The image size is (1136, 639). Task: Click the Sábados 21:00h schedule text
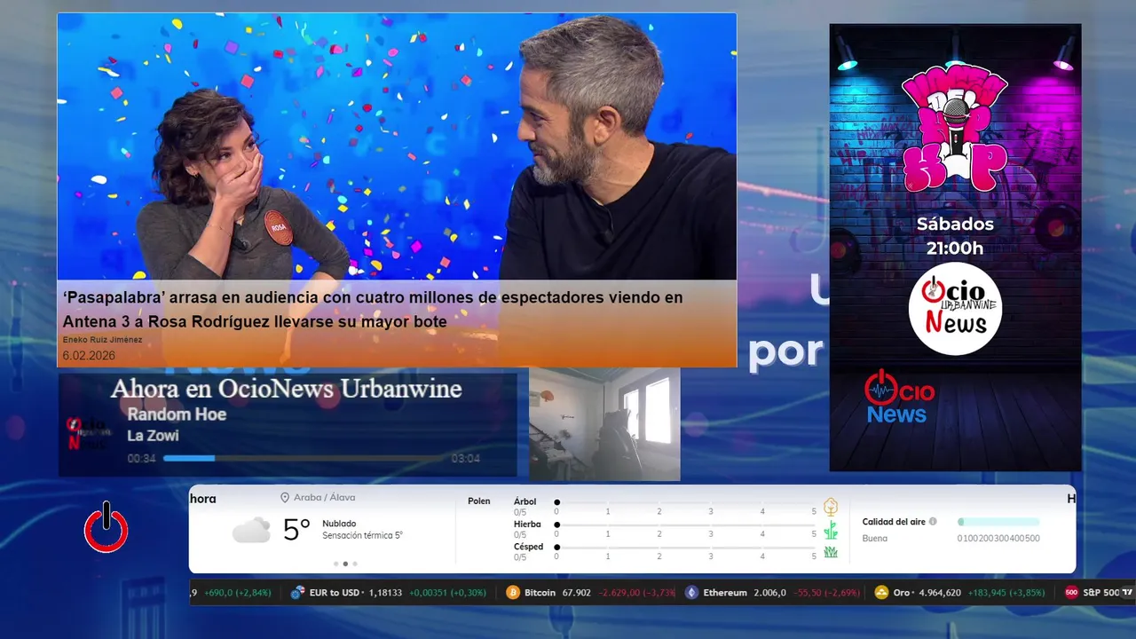pyautogui.click(x=955, y=236)
